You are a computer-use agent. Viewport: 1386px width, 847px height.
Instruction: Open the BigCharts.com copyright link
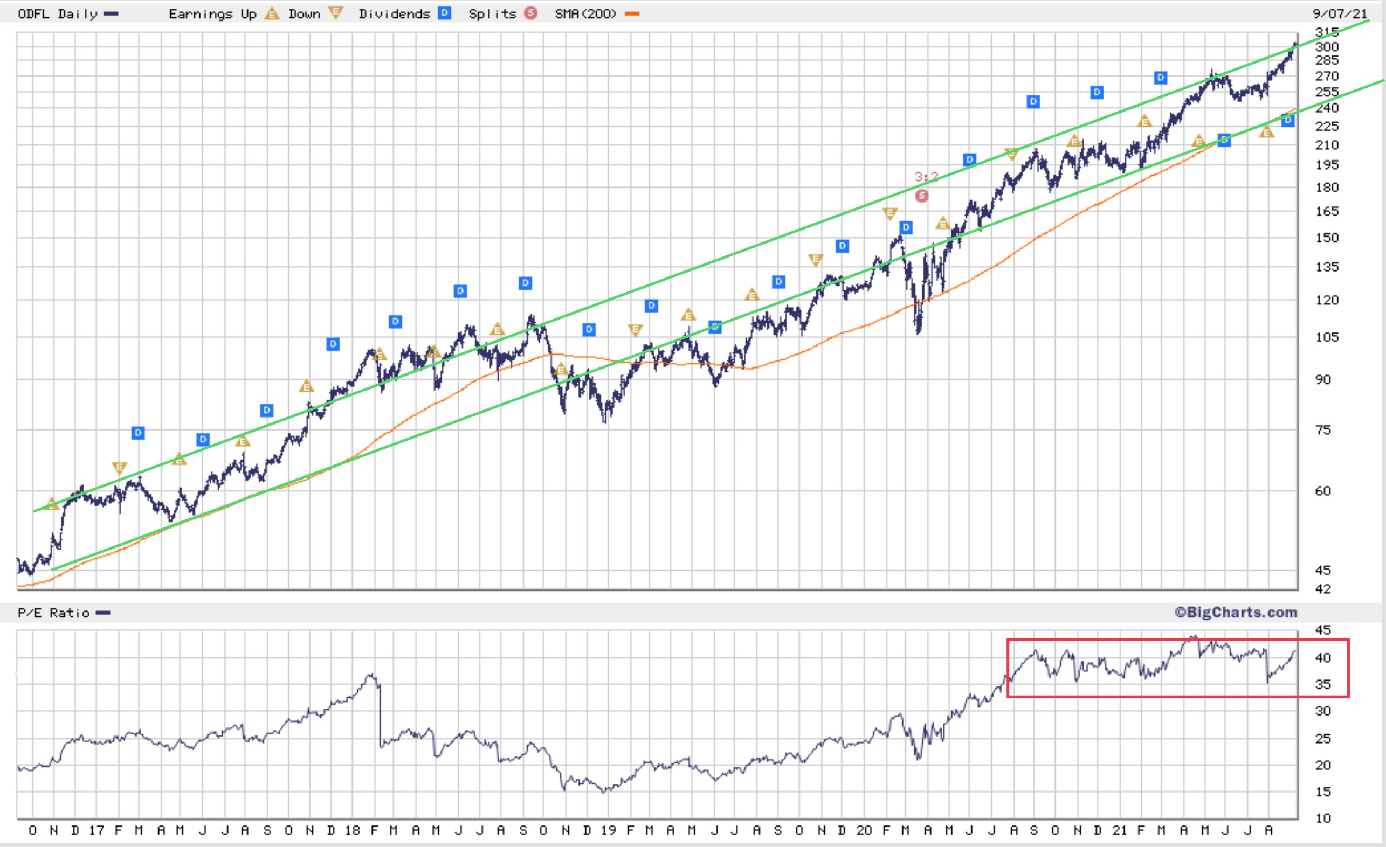click(1235, 612)
